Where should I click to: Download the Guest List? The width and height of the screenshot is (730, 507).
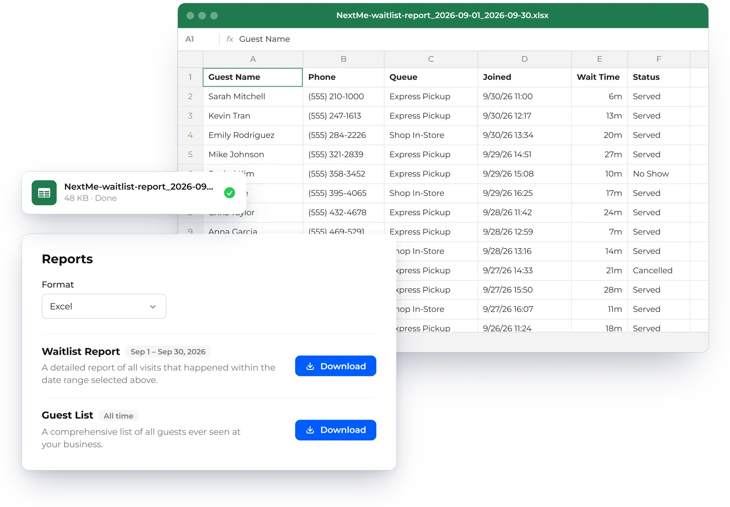335,430
